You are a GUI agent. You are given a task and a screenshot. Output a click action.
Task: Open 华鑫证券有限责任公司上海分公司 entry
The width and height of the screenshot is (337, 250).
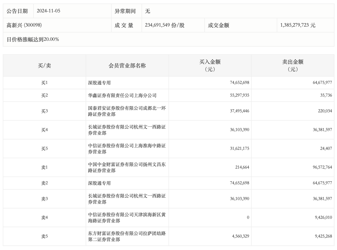click(122, 96)
